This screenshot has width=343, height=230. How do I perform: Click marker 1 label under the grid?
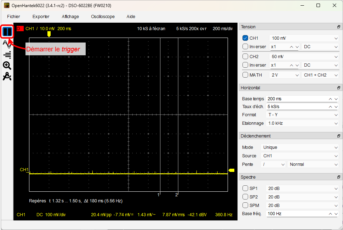[159, 195]
